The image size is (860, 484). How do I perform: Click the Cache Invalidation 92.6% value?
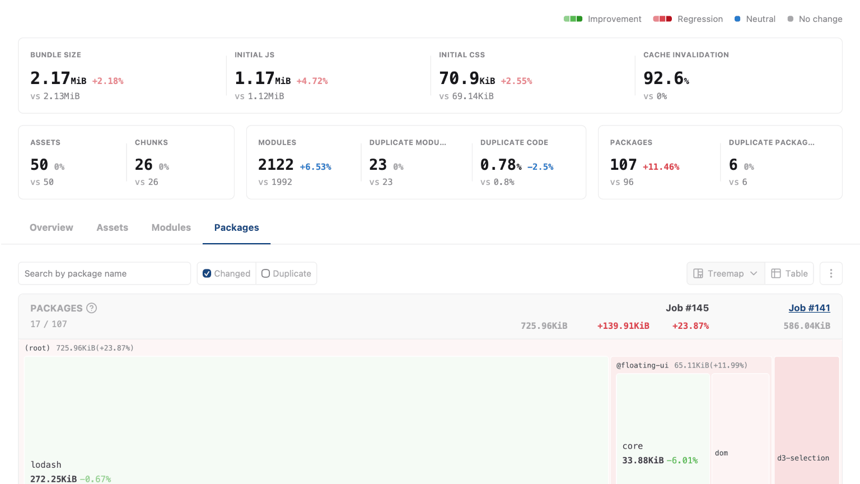coord(666,78)
